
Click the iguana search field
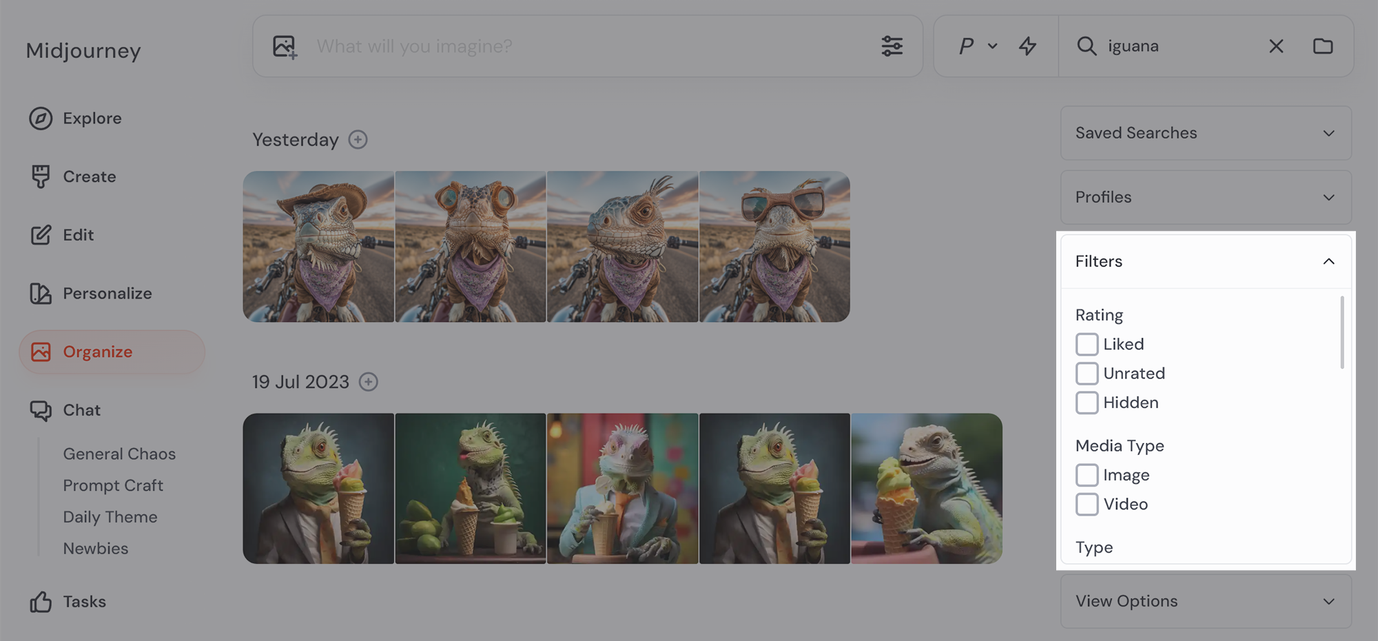tap(1182, 46)
